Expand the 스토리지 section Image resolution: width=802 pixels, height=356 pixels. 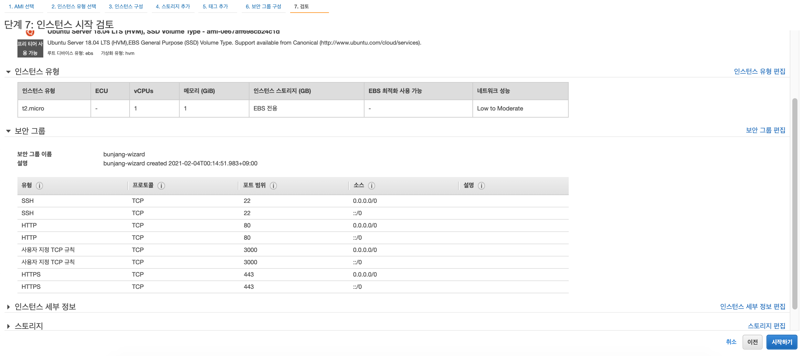(8, 326)
